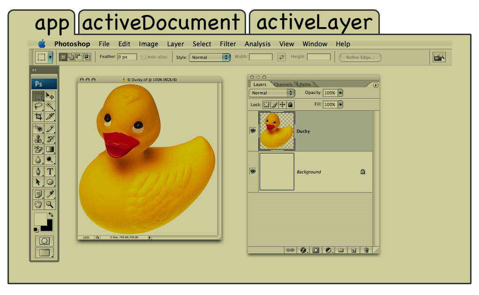Reset to default foreground and background colors

coord(36,230)
